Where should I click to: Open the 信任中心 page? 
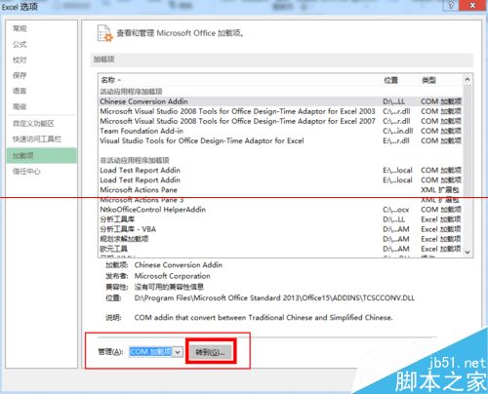[26, 172]
